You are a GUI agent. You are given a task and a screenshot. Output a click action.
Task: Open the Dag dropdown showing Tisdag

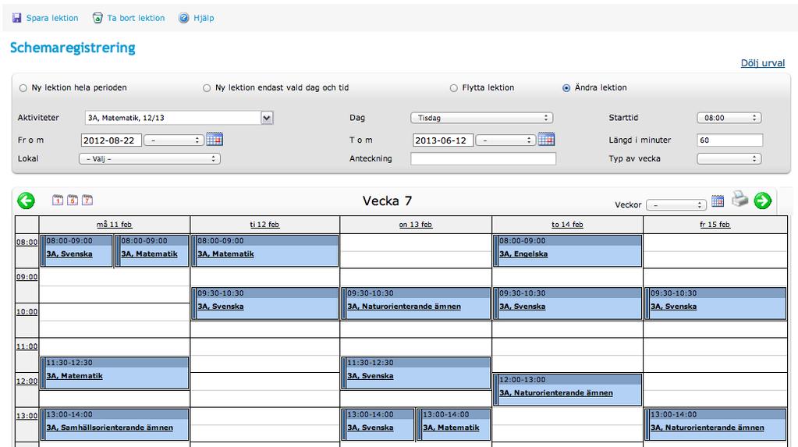tap(481, 118)
